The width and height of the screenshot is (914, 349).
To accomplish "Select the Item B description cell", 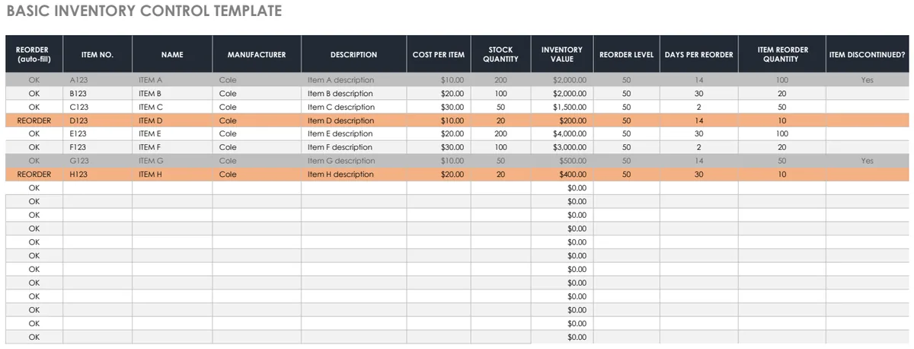I will point(353,93).
